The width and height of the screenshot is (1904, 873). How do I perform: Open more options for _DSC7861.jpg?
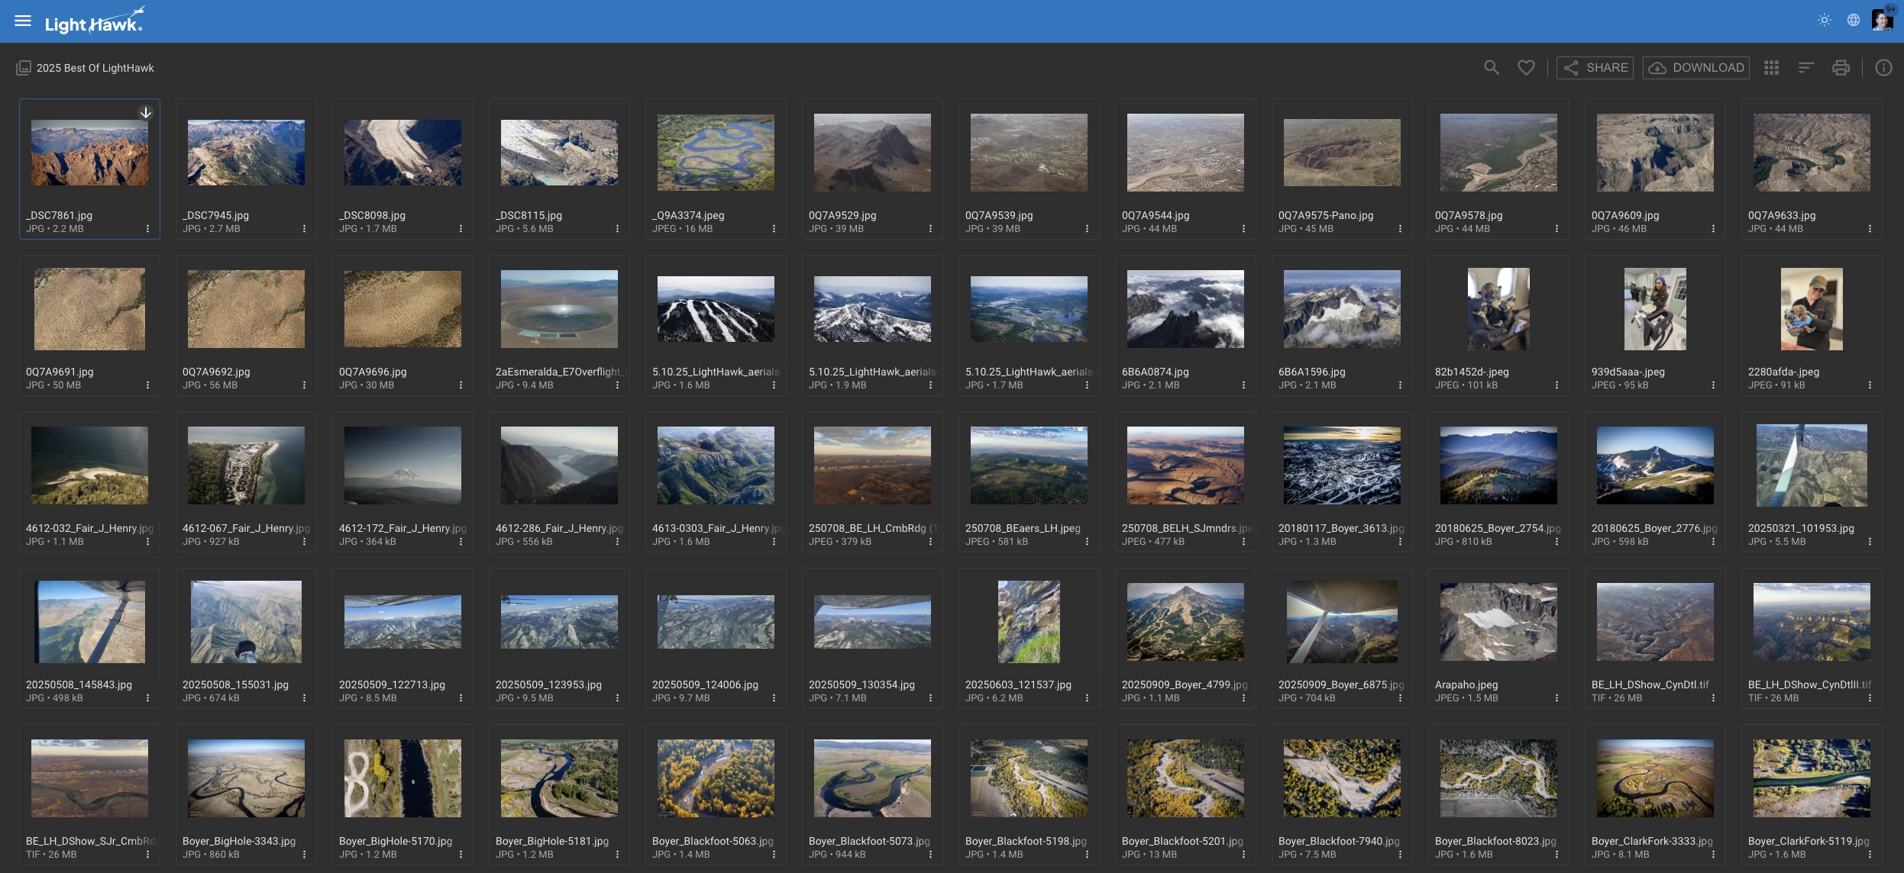(x=147, y=229)
